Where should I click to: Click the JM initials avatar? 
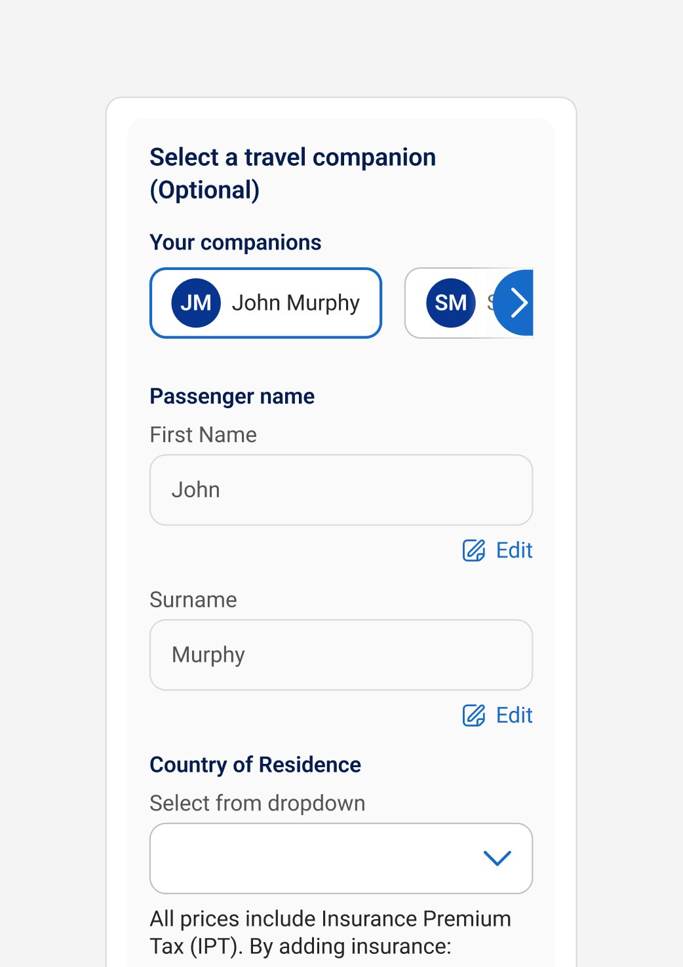[x=195, y=303]
